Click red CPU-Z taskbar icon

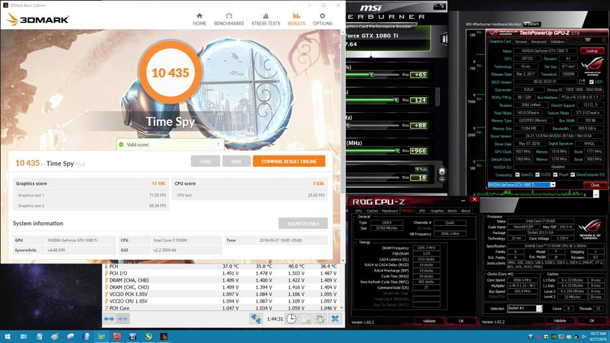coord(117,336)
